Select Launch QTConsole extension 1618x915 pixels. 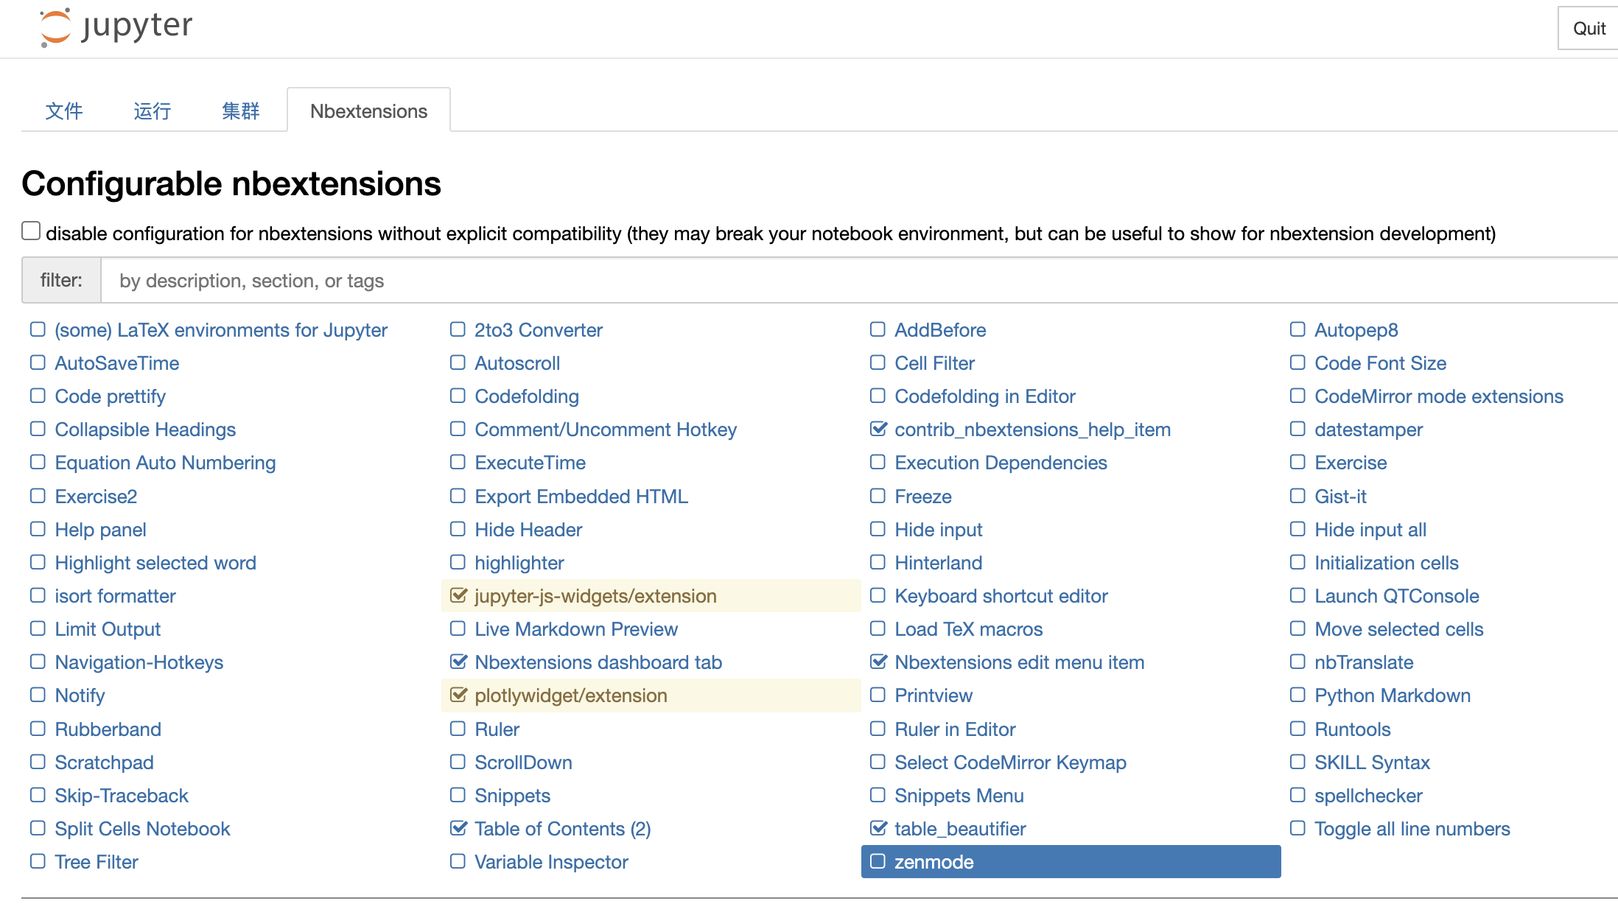click(x=1397, y=596)
